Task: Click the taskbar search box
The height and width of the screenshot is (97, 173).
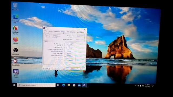Action: (x=36, y=85)
